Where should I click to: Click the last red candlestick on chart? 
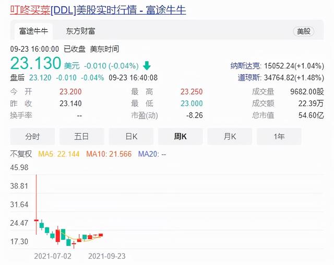tap(101, 235)
